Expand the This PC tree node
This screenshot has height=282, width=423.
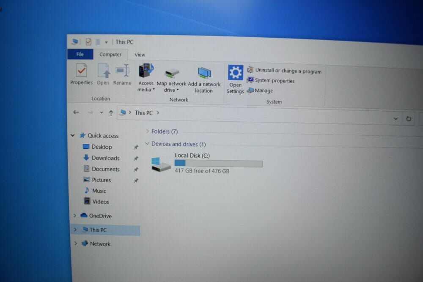[75, 230]
